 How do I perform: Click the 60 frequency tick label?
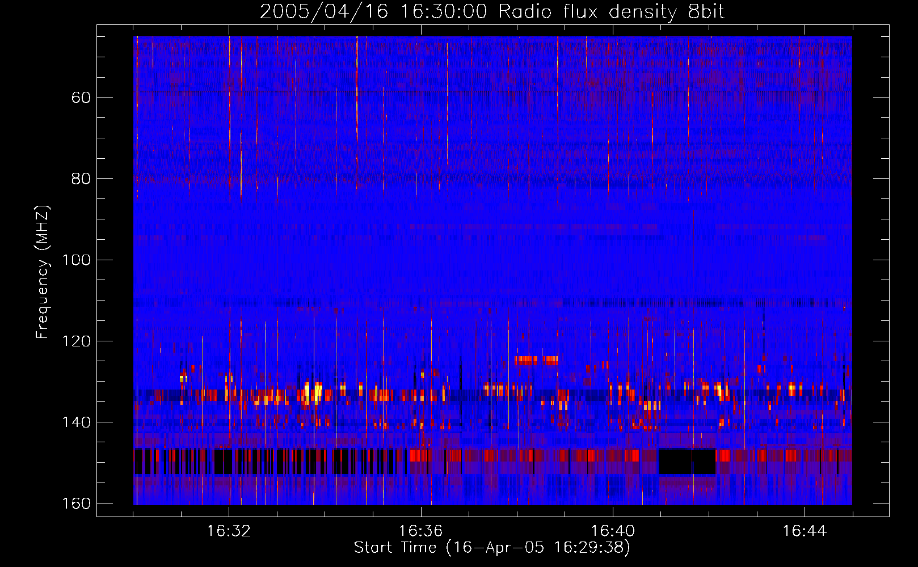click(x=81, y=98)
